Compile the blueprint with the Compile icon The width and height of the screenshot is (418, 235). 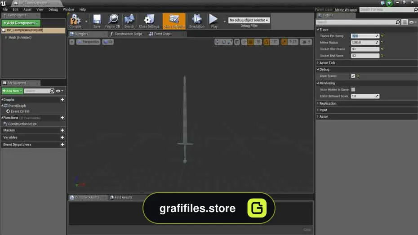(x=75, y=21)
